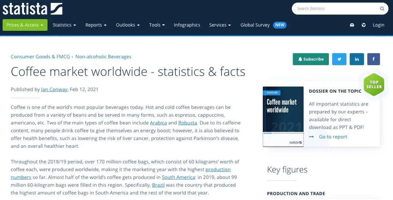Click the publish date Feb 12, 2021
Viewport: 393px width, 200px height.
[x=84, y=89]
